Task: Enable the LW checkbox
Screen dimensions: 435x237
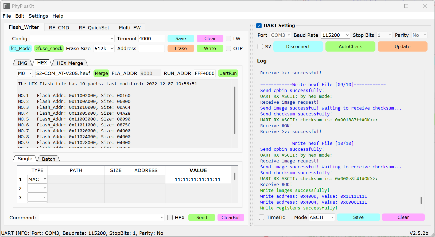Action: click(228, 38)
